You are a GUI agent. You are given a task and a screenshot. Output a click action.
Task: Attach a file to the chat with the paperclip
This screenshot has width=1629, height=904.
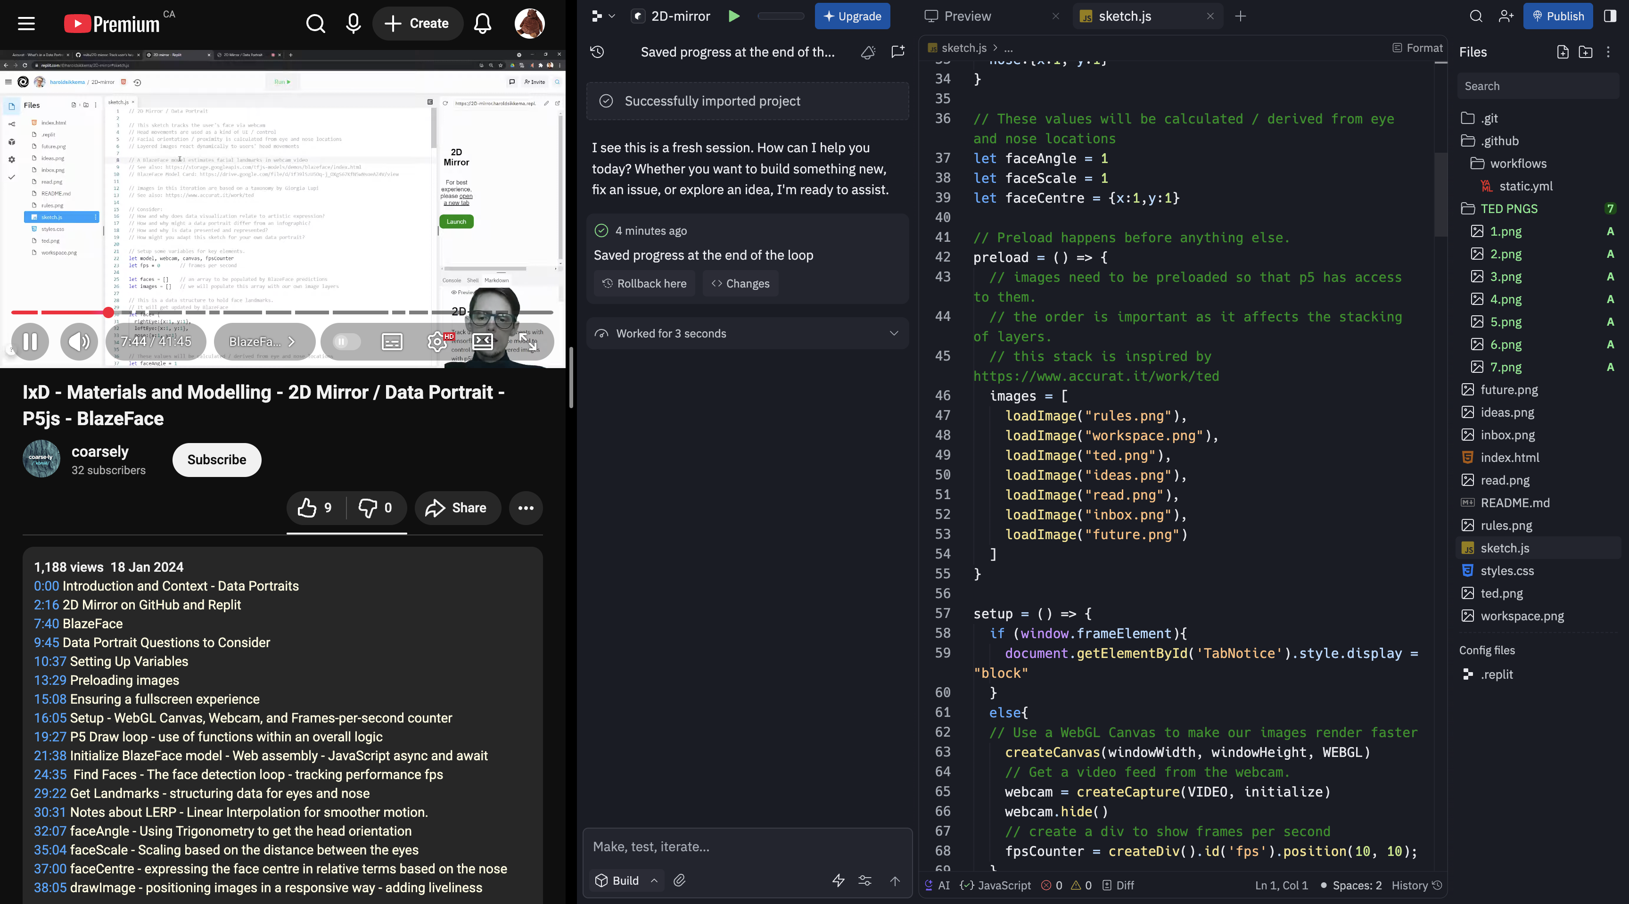coord(679,880)
